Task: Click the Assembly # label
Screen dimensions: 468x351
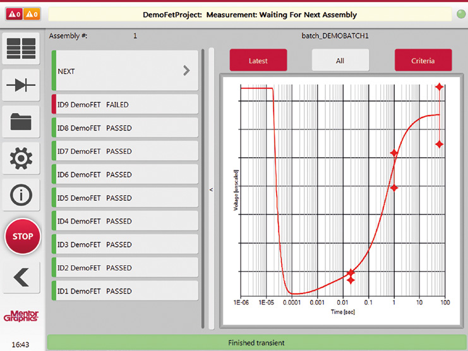Action: click(68, 36)
